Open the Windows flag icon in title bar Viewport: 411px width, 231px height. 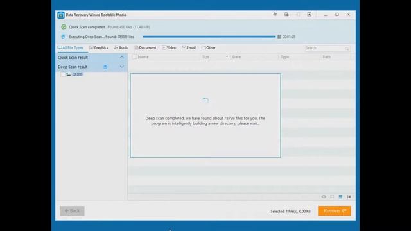tap(275, 14)
